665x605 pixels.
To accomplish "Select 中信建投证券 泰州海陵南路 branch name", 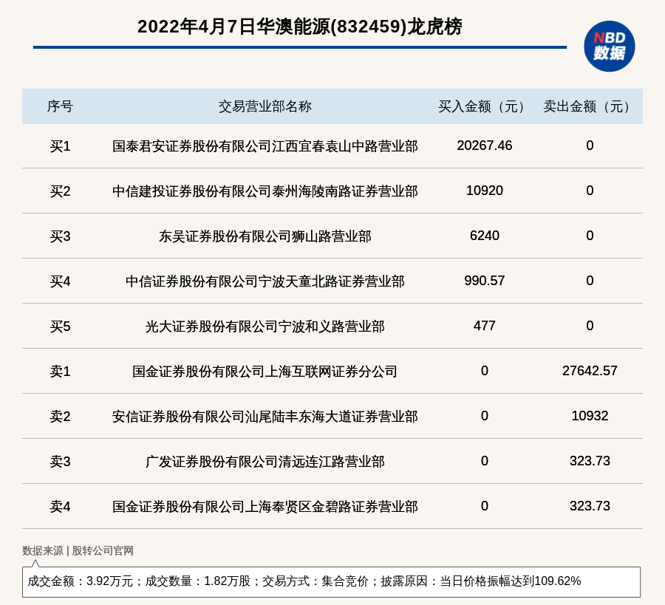I will [265, 191].
